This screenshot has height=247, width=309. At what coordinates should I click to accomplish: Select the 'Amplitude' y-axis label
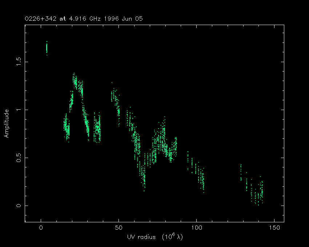coord(7,124)
